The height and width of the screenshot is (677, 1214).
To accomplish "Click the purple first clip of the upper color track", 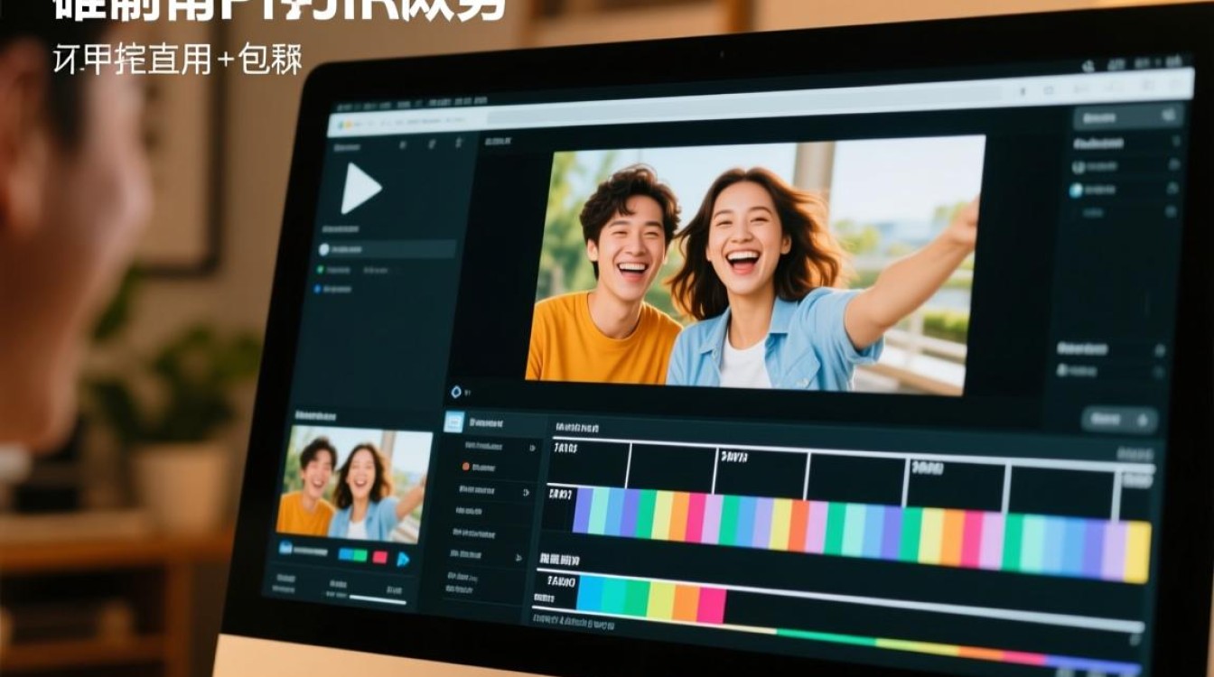I will (x=583, y=510).
